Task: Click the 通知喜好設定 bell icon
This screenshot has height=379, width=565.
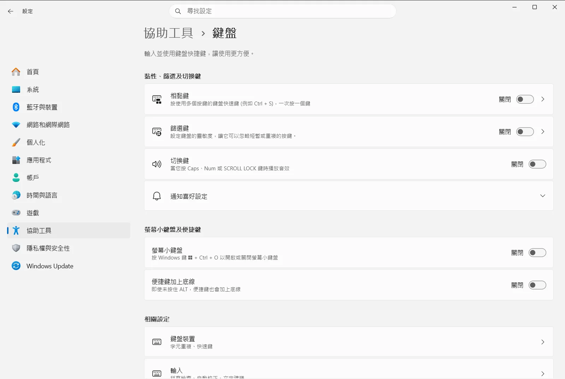Action: (x=157, y=196)
